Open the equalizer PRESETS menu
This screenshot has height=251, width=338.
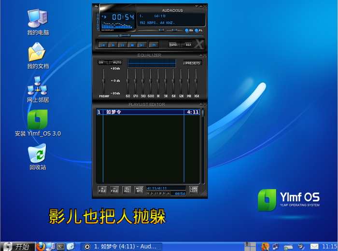(x=192, y=63)
